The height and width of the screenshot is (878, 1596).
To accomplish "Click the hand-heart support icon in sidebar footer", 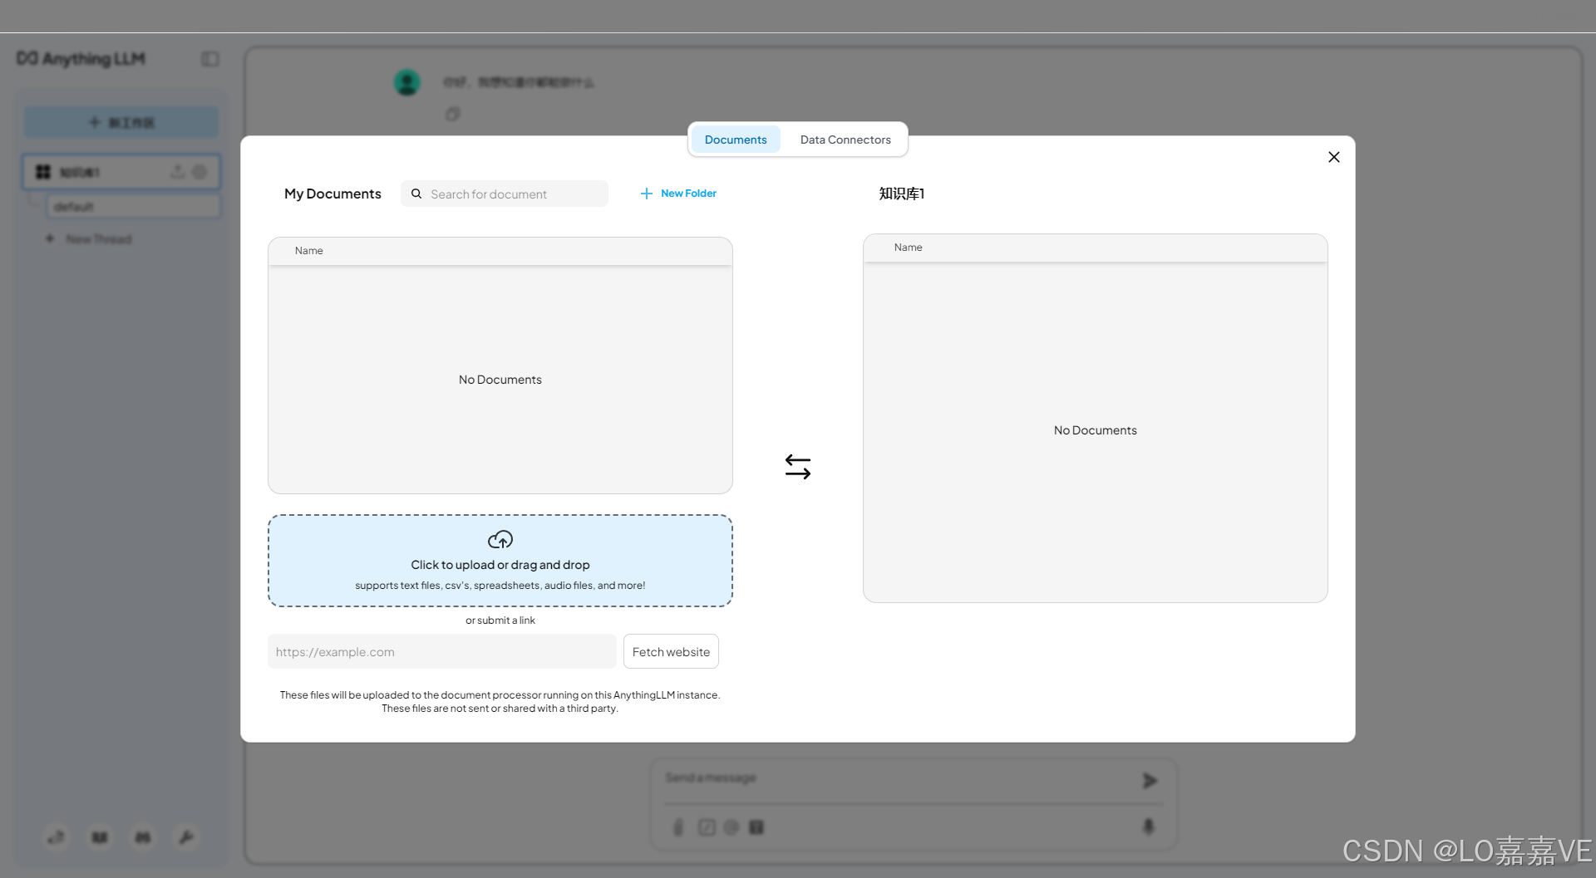I will pos(56,837).
